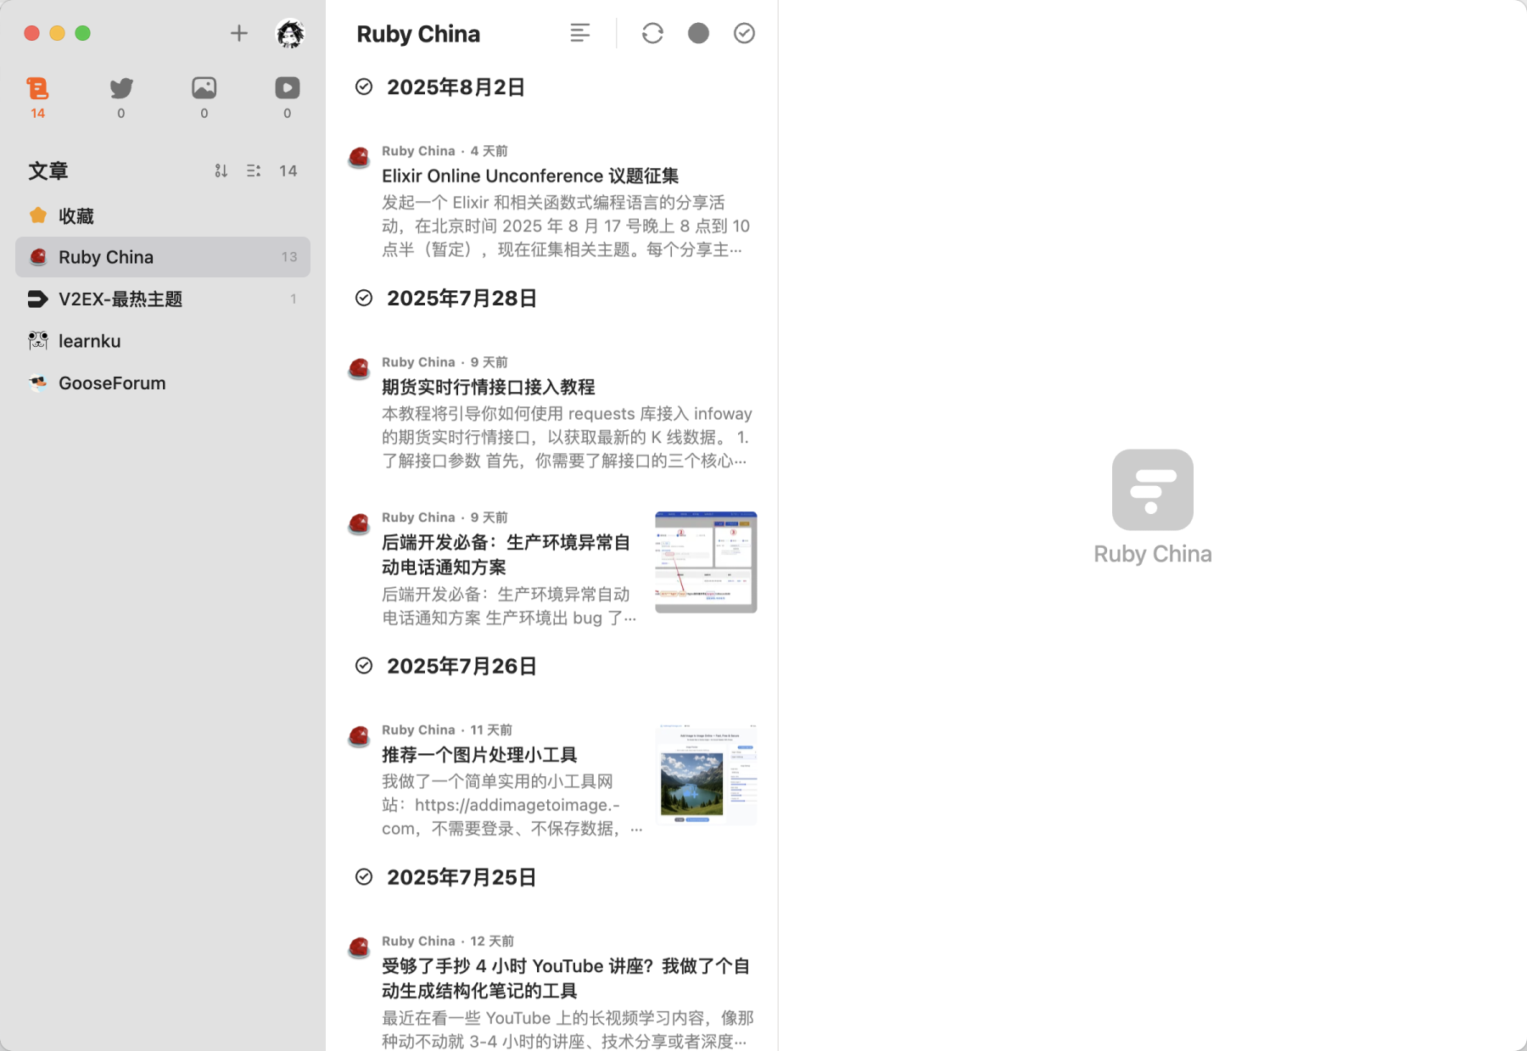Click the sort order icon beside 文章
Screen dimensions: 1527x1051
tap(221, 171)
